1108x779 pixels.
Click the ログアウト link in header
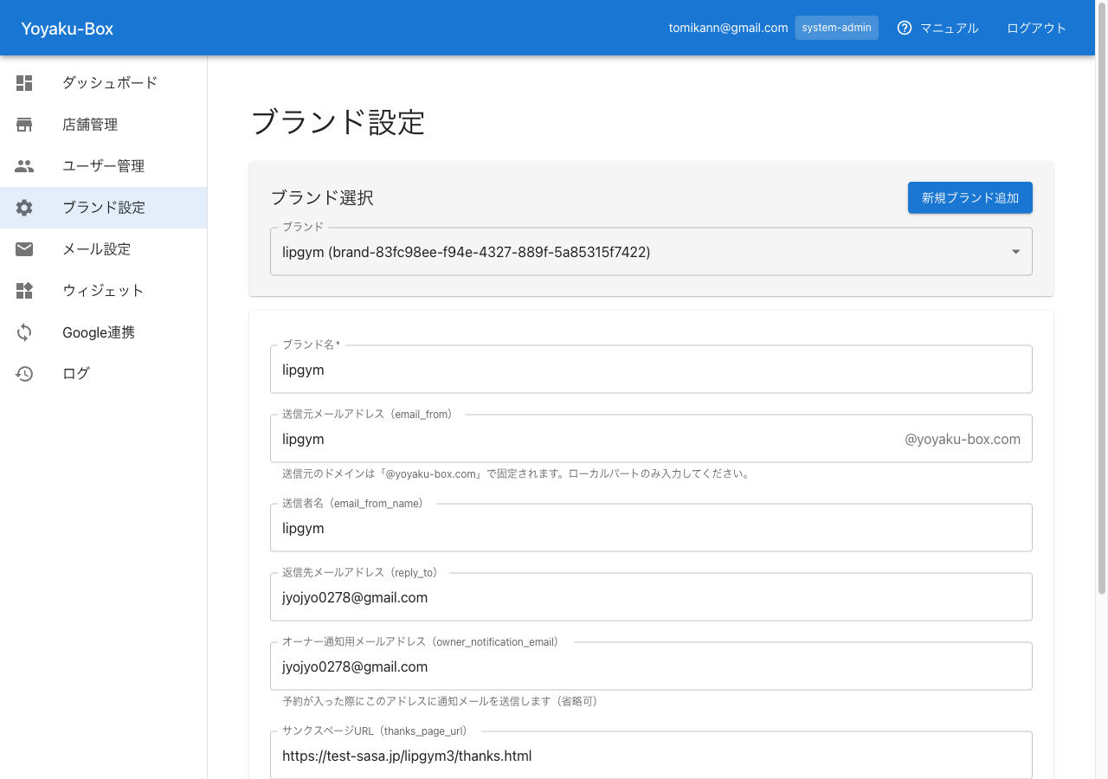click(x=1036, y=28)
